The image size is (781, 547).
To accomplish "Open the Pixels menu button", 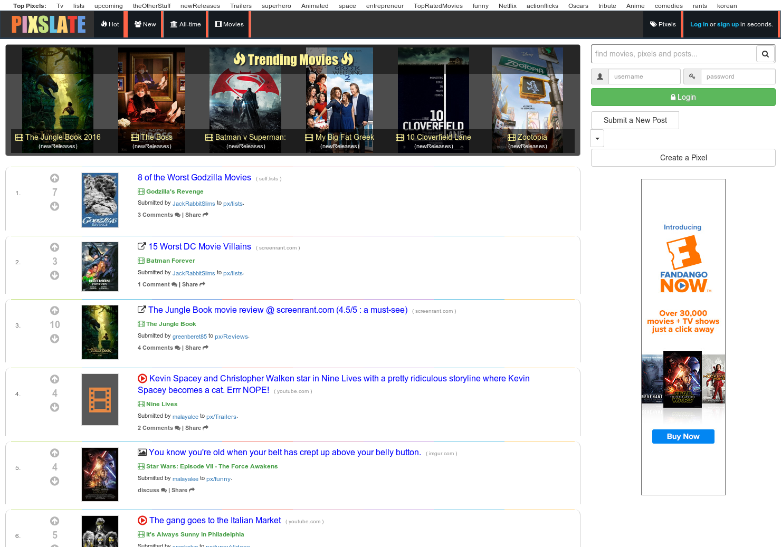I will click(663, 24).
